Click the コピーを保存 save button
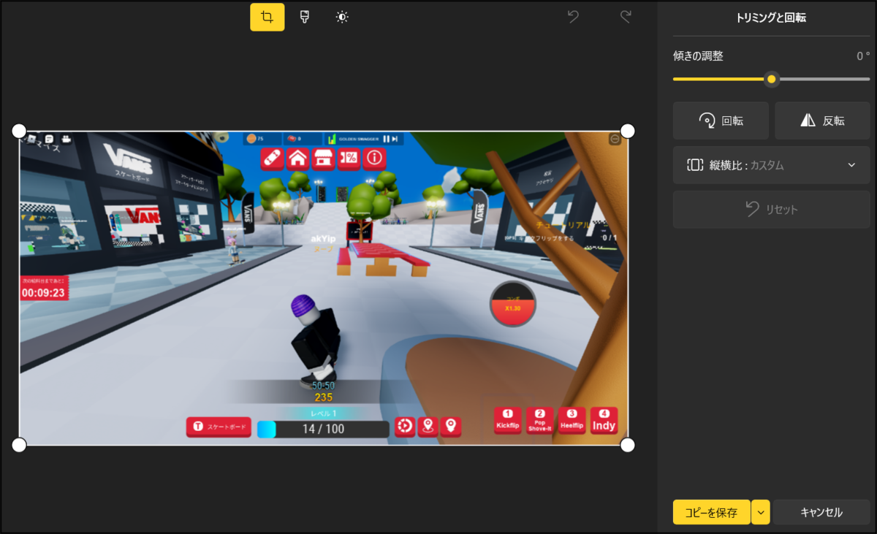The width and height of the screenshot is (877, 534). [711, 512]
